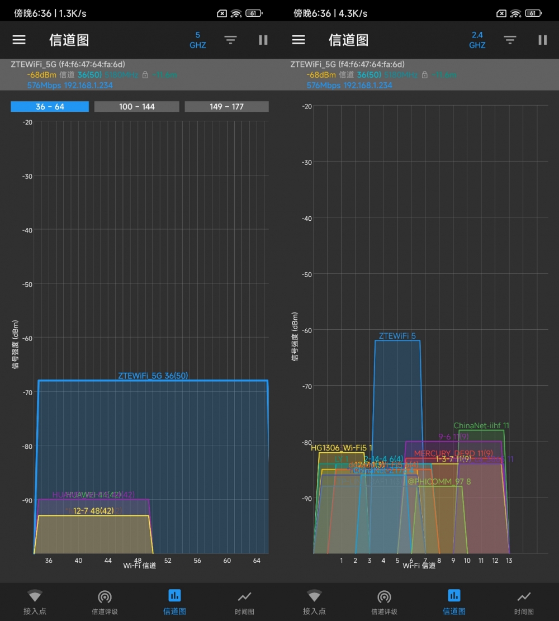This screenshot has height=621, width=559.
Task: Open hamburger menu in left panel
Action: point(19,40)
